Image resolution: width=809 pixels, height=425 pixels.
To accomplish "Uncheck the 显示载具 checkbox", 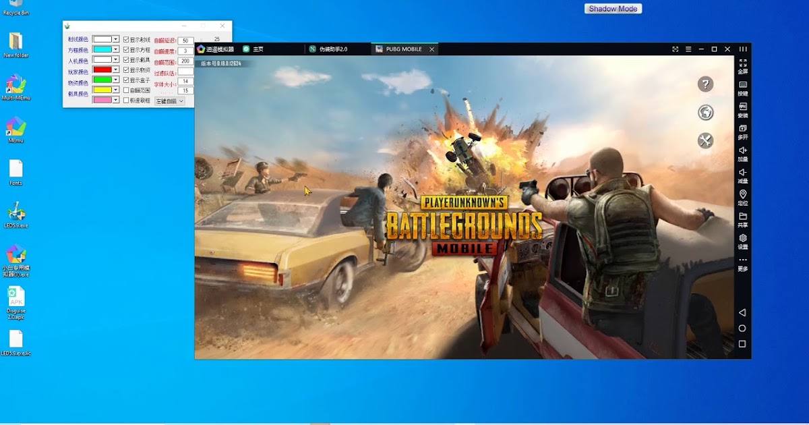I will tap(126, 59).
